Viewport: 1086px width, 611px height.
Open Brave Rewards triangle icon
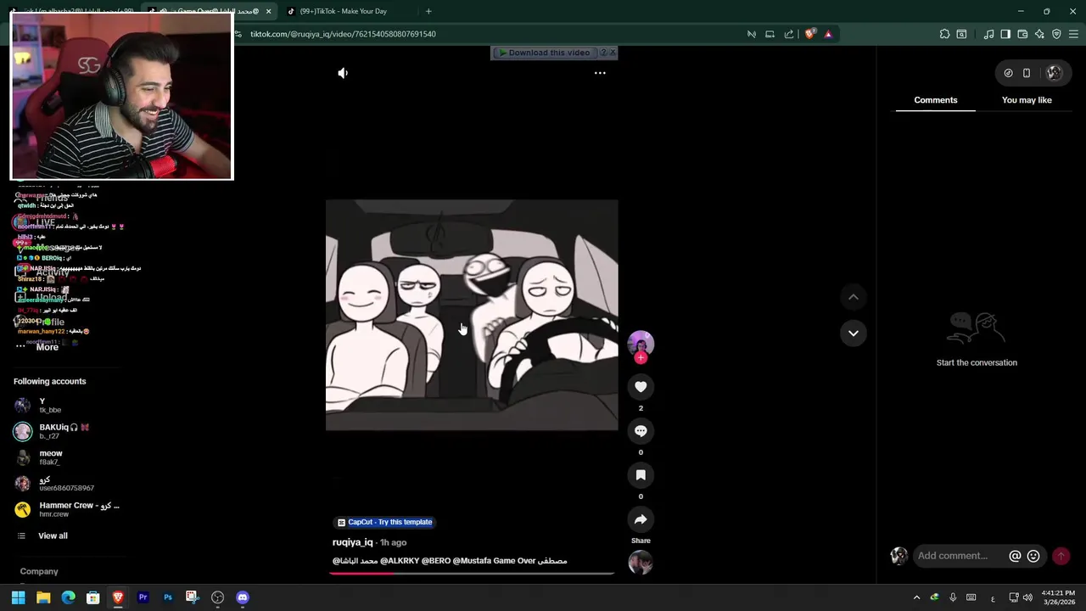coord(828,34)
